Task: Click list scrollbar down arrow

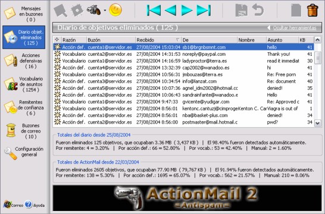Action: pos(317,123)
